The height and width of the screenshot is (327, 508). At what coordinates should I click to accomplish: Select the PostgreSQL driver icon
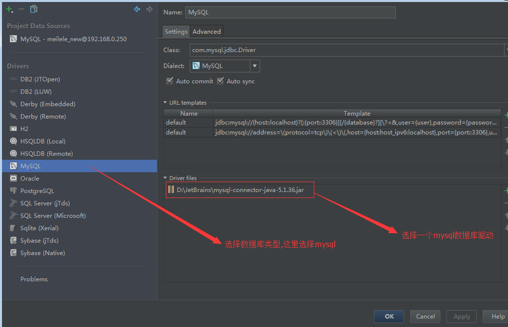coord(13,191)
